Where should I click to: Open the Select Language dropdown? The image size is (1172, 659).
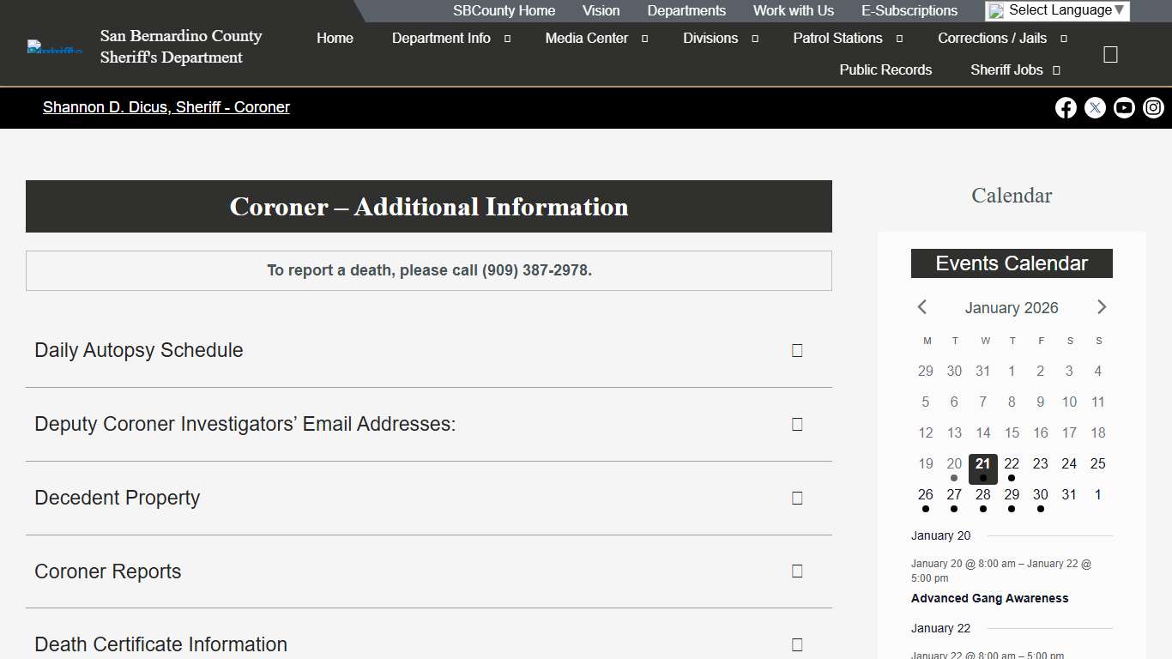(1057, 10)
